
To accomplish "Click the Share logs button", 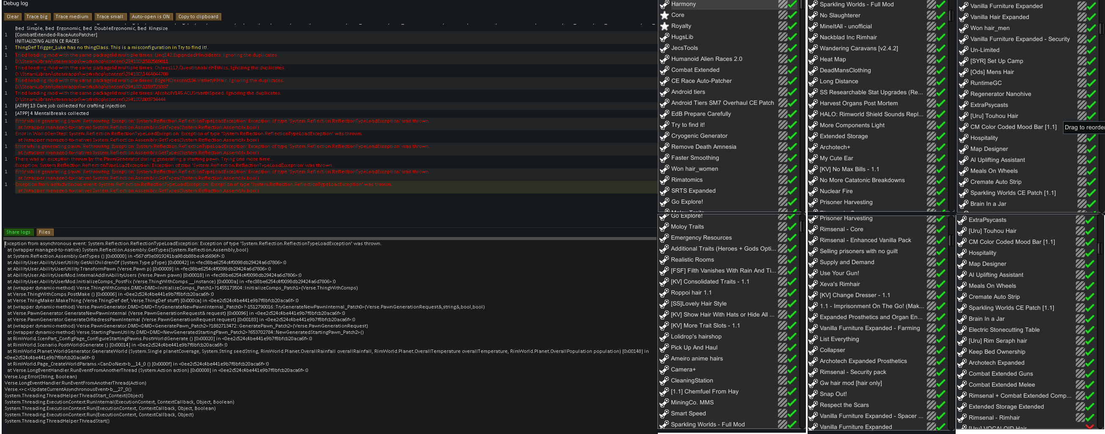I will point(19,232).
